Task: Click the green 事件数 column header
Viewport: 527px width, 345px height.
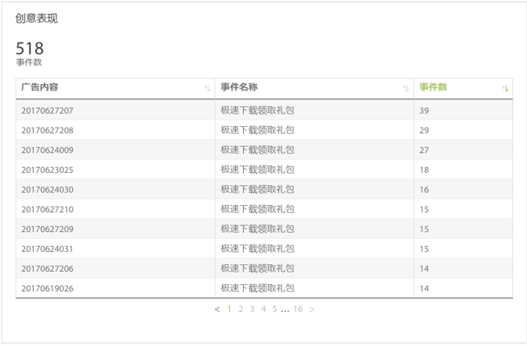Action: [433, 87]
